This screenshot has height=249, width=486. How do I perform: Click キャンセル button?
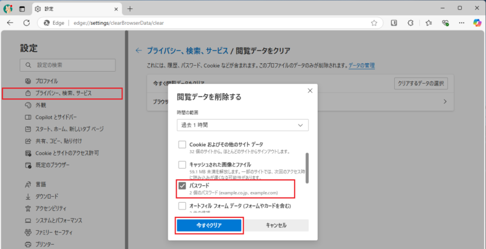[x=276, y=225]
